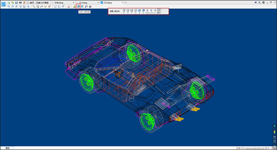The image size is (277, 150).
Task: Click the orange export icon beside the printer
Action: [x=24, y=3]
